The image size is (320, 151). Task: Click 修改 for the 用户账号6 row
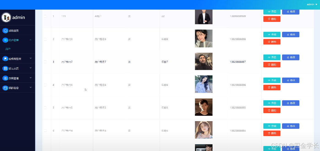(x=291, y=80)
